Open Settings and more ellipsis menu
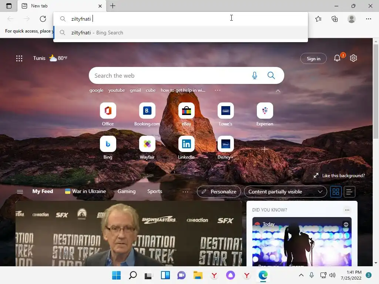The width and height of the screenshot is (379, 284). [x=368, y=19]
